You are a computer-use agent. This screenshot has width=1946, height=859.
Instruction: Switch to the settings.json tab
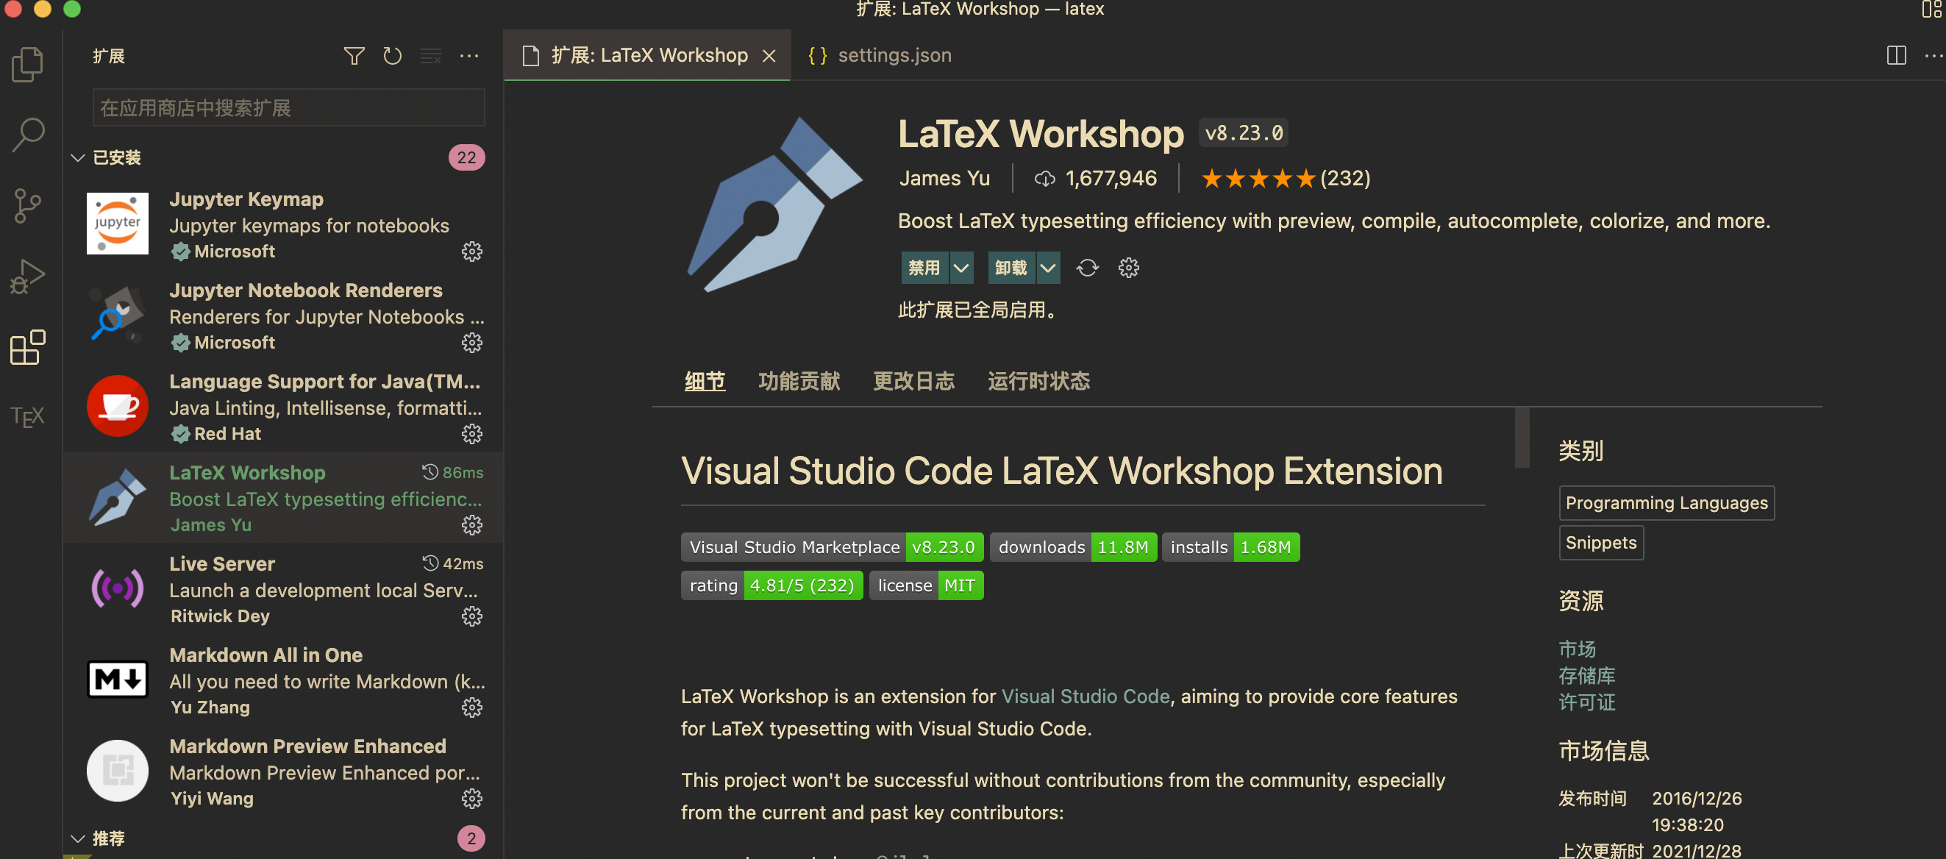click(x=880, y=55)
